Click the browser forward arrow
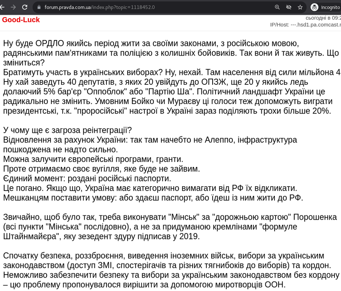The height and width of the screenshot is (291, 341). pos(13,7)
